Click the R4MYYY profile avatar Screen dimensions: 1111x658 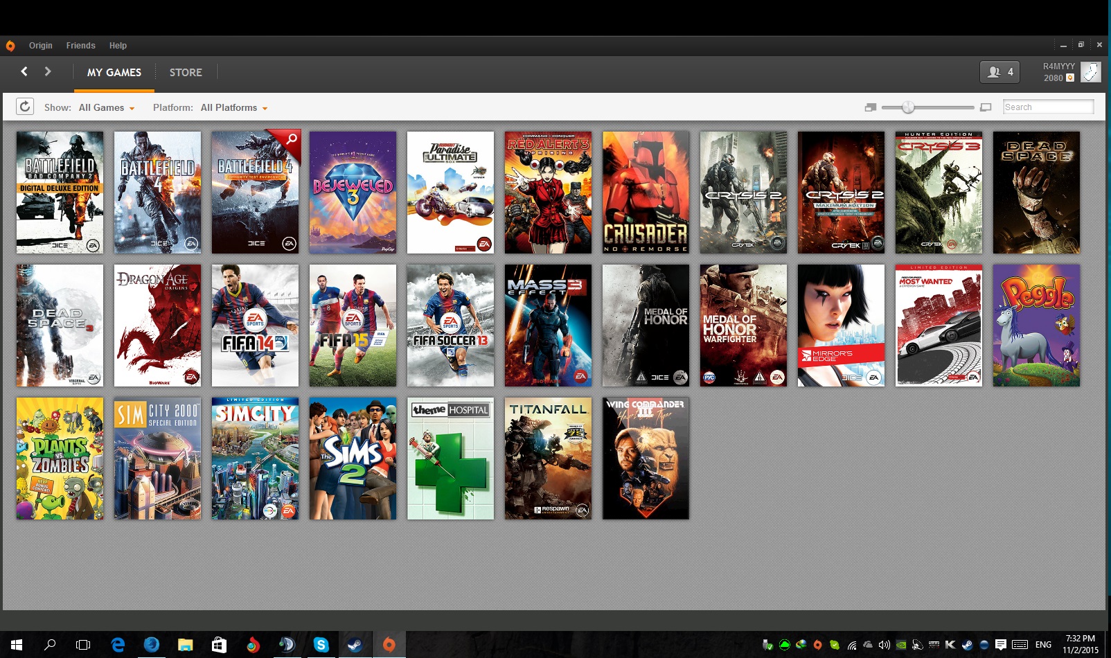tap(1091, 72)
